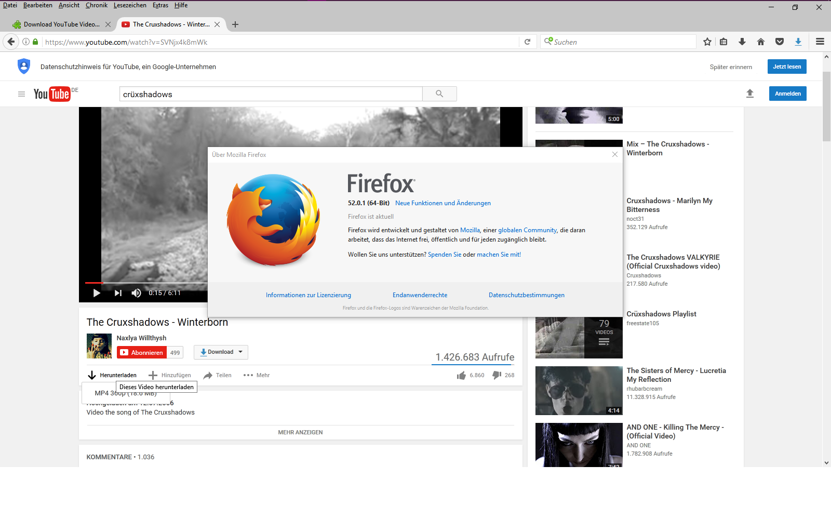Click Hinzufügen to add video to playlist
The image size is (831, 532).
[170, 375]
